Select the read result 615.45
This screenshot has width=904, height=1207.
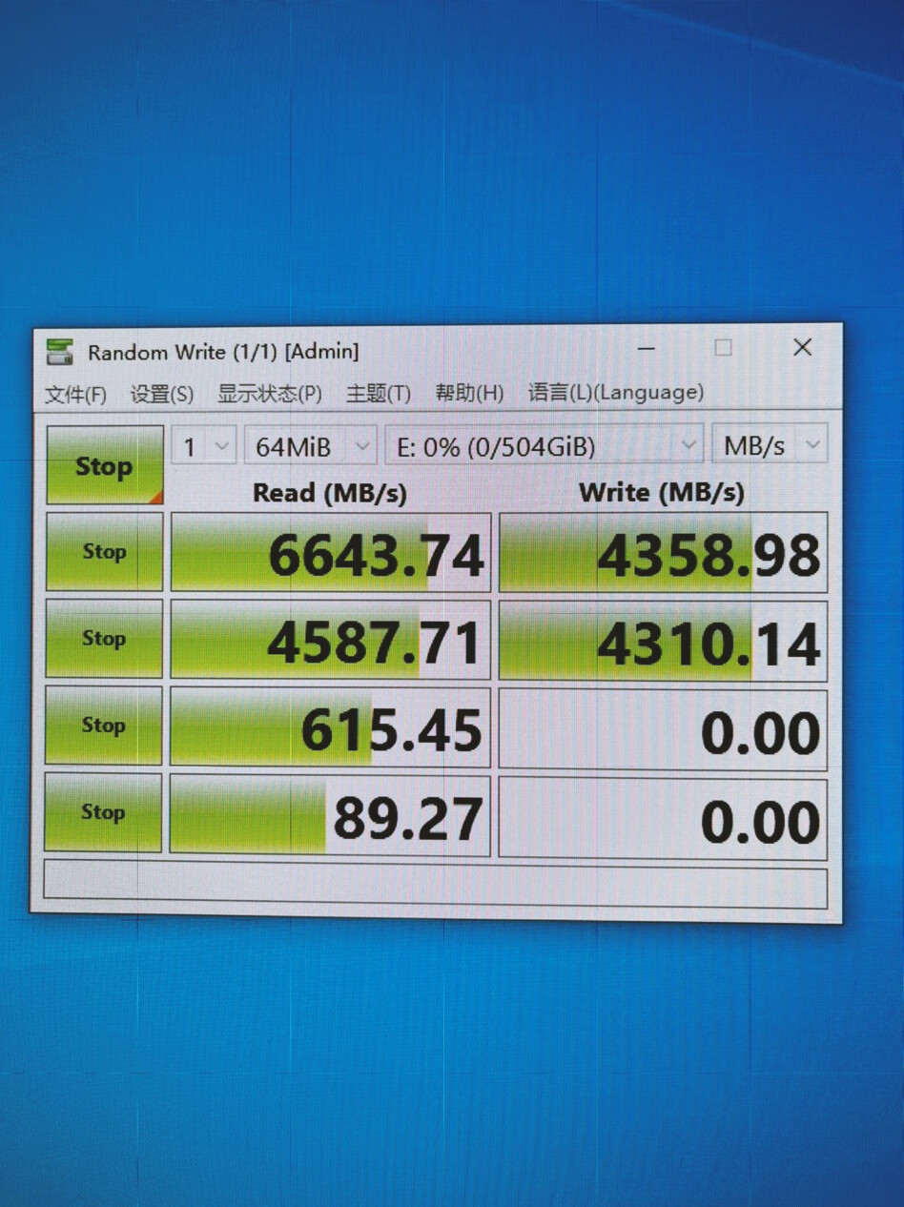point(330,727)
